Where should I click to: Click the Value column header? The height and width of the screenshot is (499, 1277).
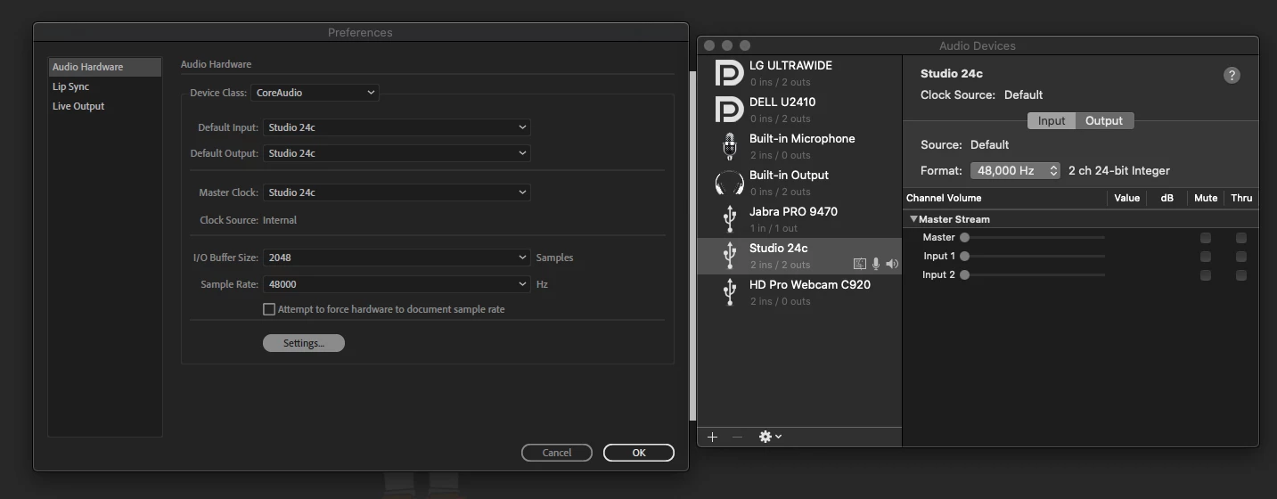pyautogui.click(x=1126, y=198)
